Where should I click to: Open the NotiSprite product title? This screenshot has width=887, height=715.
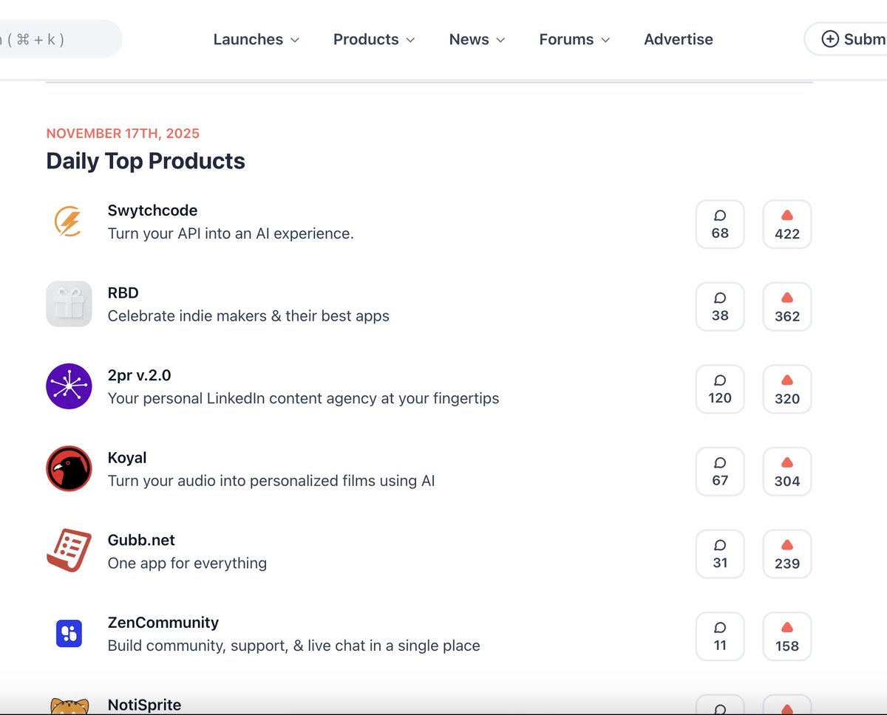144,705
